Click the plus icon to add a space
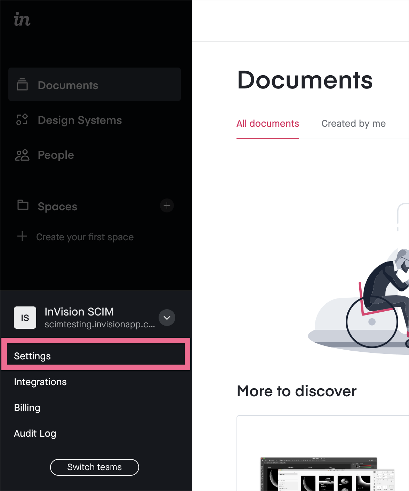The height and width of the screenshot is (491, 409). (x=167, y=206)
